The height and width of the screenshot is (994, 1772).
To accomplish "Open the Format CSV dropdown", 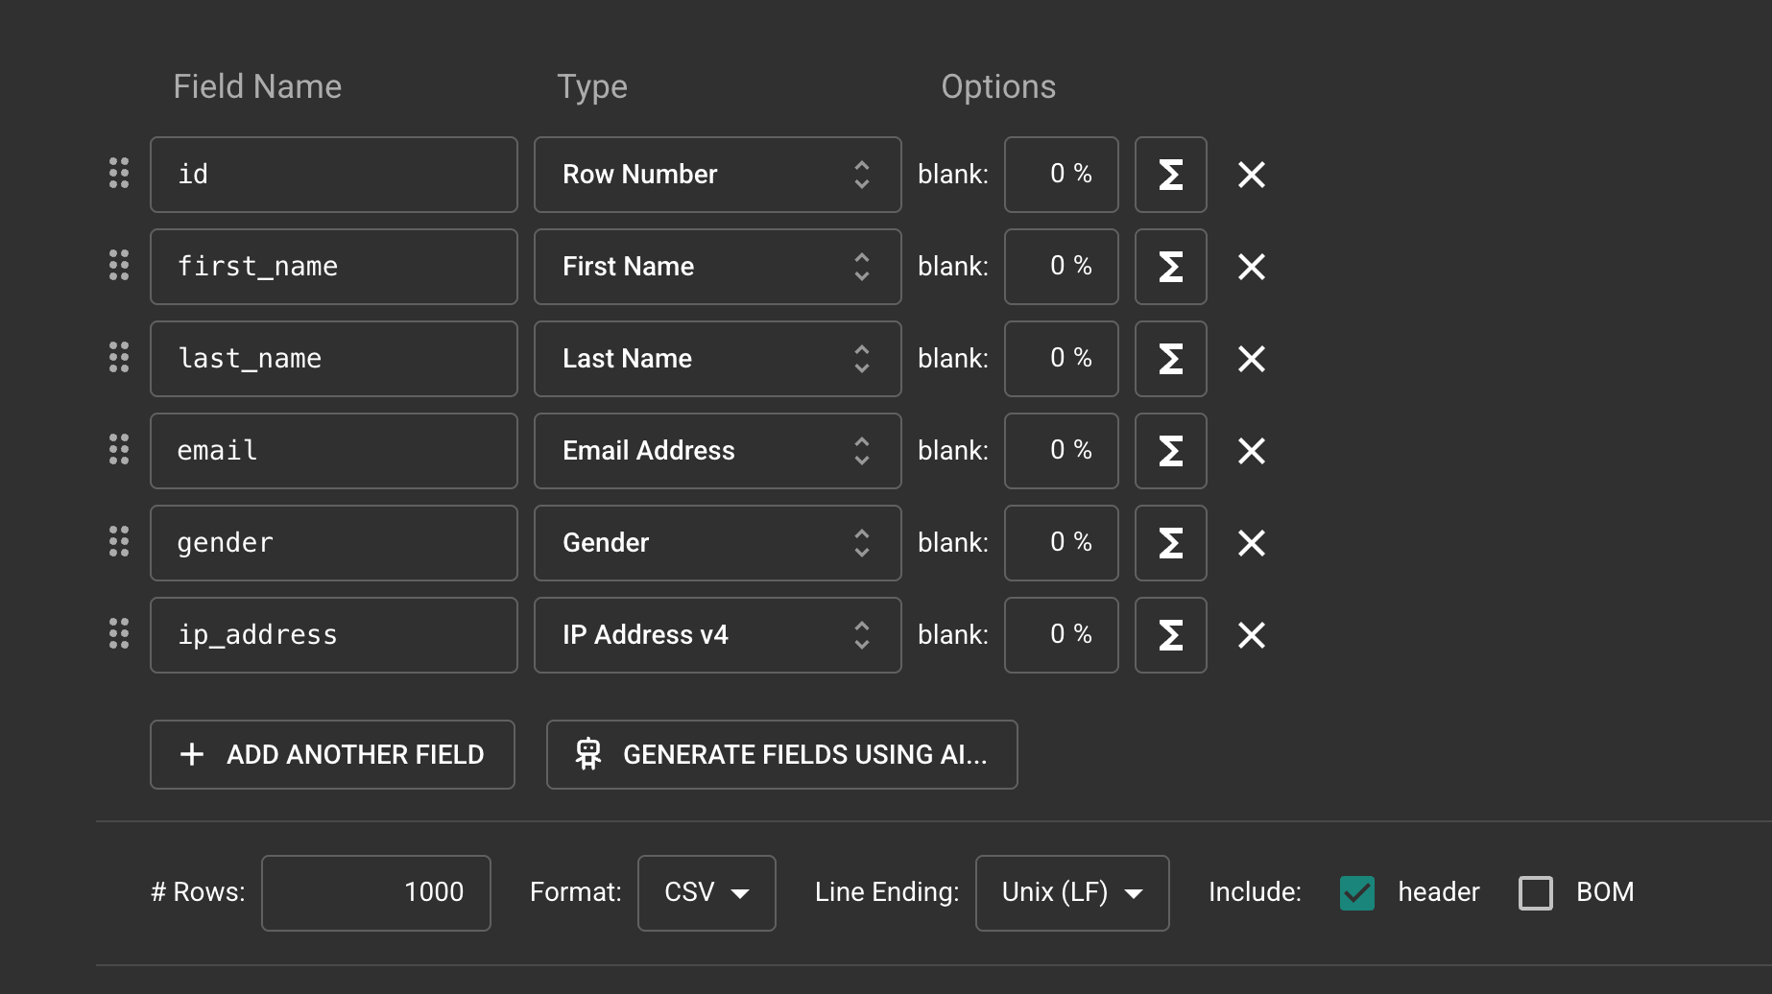I will pos(706,892).
